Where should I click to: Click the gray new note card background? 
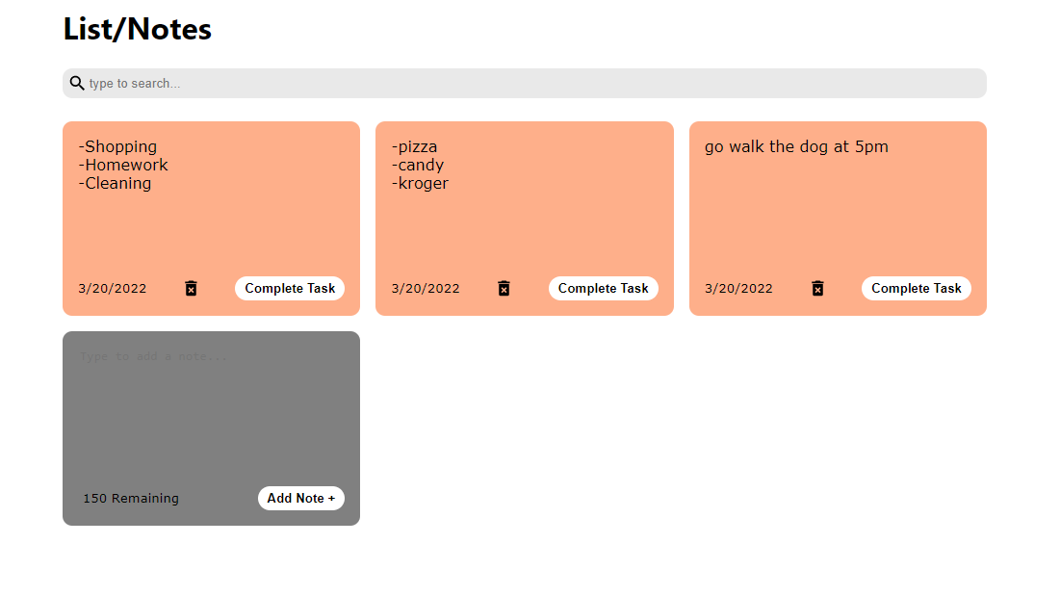pyautogui.click(x=211, y=428)
